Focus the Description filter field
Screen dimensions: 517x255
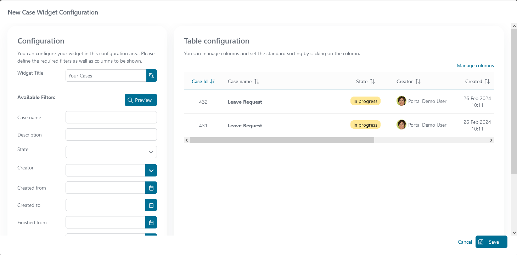[111, 135]
